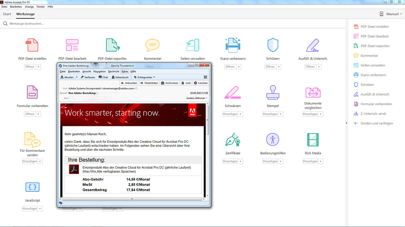Viewport: 405px width, 227px height.
Task: Expand dropdown arrow beside Stempel Hinzufügen
Action: 280,114
